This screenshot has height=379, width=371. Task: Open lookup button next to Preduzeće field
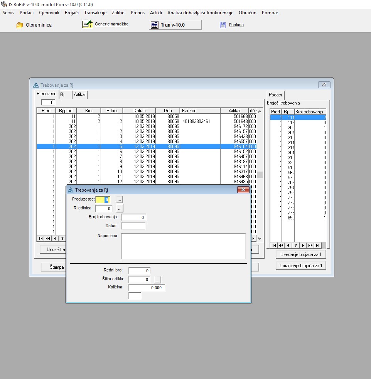click(120, 200)
